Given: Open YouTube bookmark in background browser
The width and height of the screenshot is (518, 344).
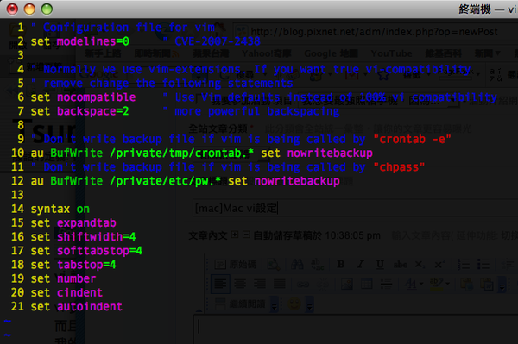Looking at the screenshot, I should [391, 53].
